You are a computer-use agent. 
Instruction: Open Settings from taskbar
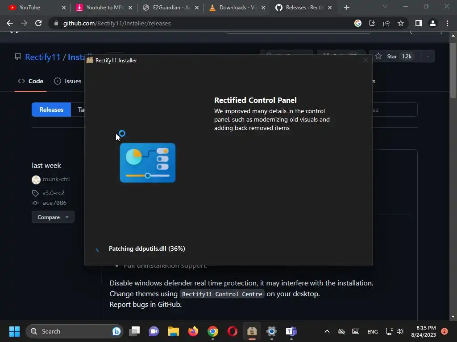pos(272,331)
